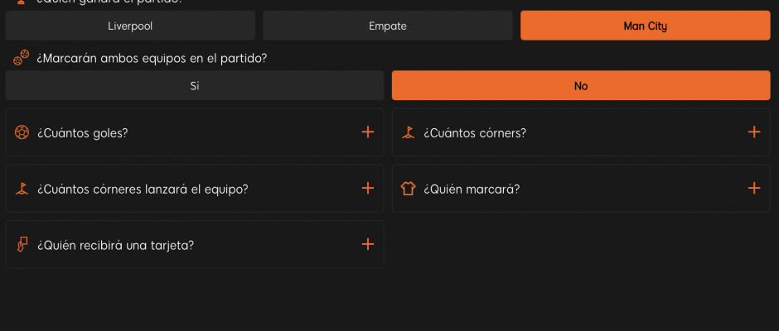Click the ¿Cuántos goles? question text

tap(83, 133)
